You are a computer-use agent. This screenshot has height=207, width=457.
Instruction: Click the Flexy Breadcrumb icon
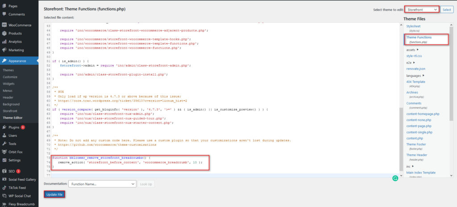click(4, 204)
